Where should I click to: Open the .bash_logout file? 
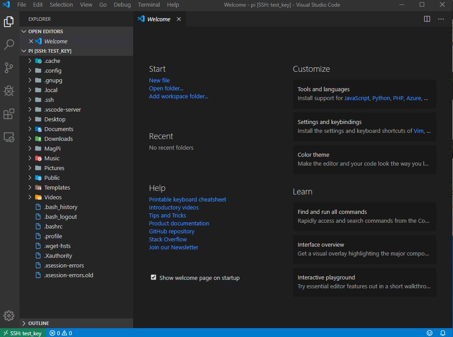pyautogui.click(x=76, y=217)
